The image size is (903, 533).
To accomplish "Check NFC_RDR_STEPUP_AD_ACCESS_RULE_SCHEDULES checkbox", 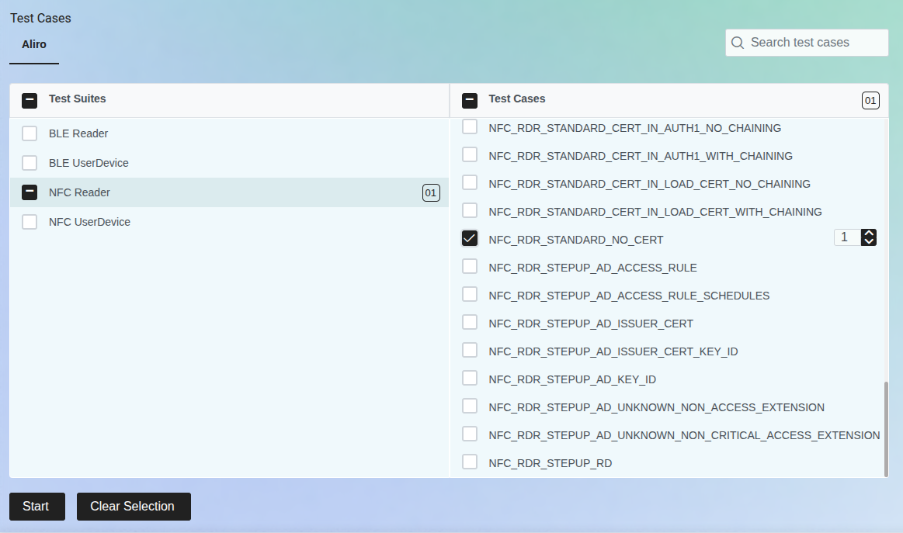I will [469, 294].
